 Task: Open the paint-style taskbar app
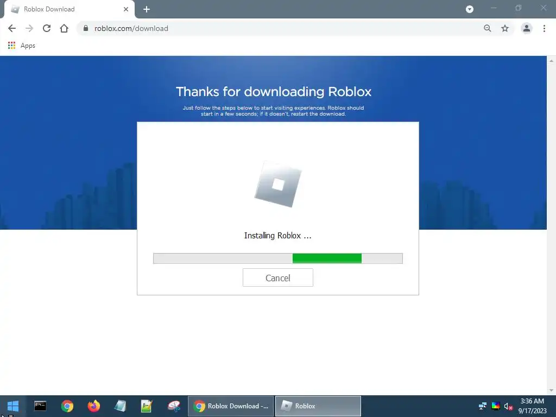(x=174, y=406)
